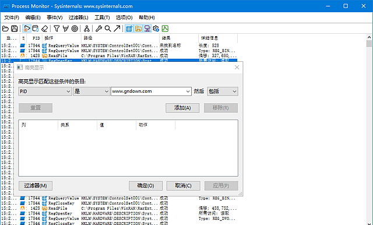Open the 事件(V) menu
The image size is (373, 225).
click(x=54, y=17)
